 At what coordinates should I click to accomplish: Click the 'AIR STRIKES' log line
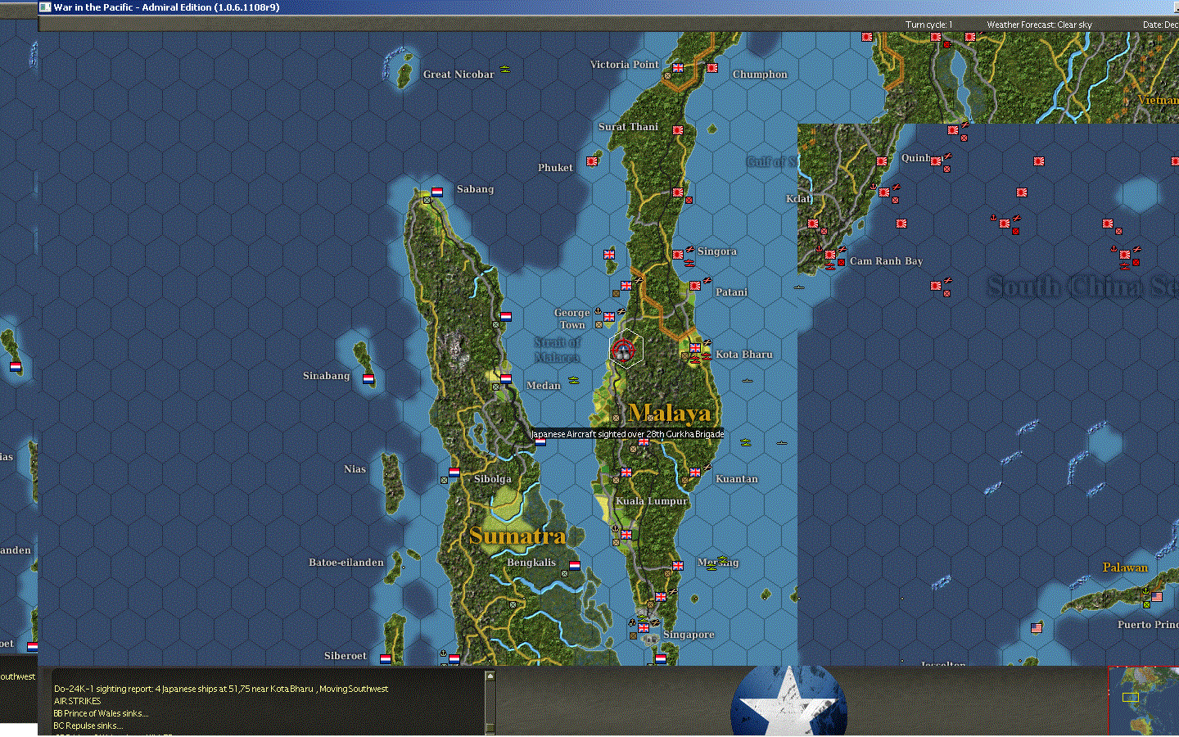78,701
